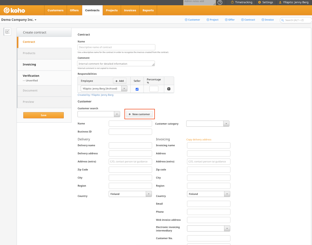Viewport: 312px width, 245px height.
Task: Select the Contract step in sidebar
Action: click(x=44, y=42)
